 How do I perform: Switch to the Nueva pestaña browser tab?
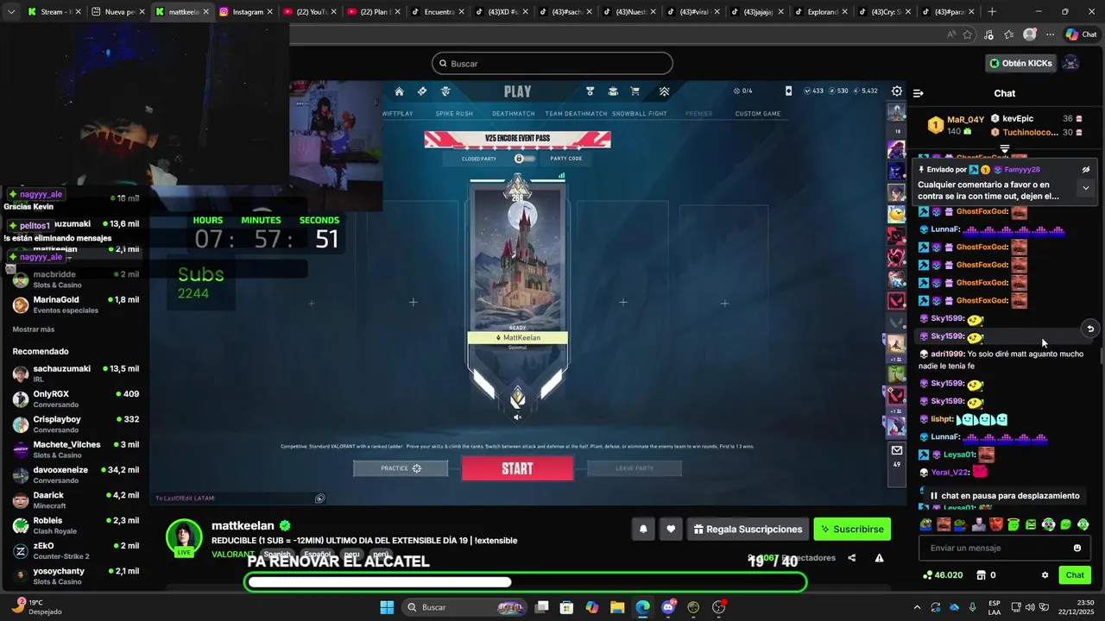pos(118,12)
